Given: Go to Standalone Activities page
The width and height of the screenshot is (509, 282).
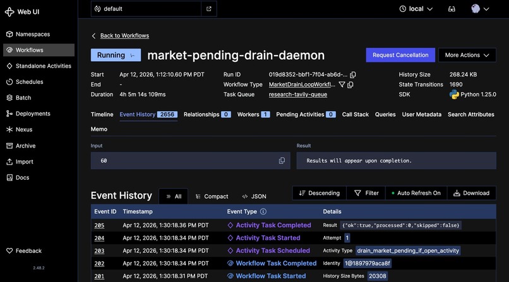Looking at the screenshot, I should 39,66.
